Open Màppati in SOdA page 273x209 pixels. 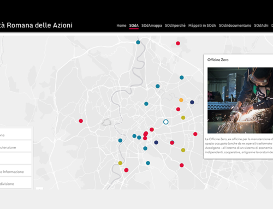202,26
